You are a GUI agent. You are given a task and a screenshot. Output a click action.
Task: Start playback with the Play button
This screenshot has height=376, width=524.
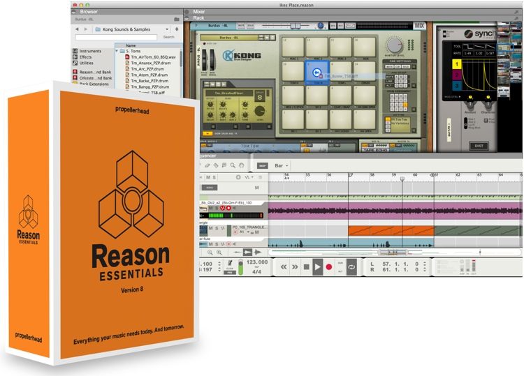click(317, 267)
